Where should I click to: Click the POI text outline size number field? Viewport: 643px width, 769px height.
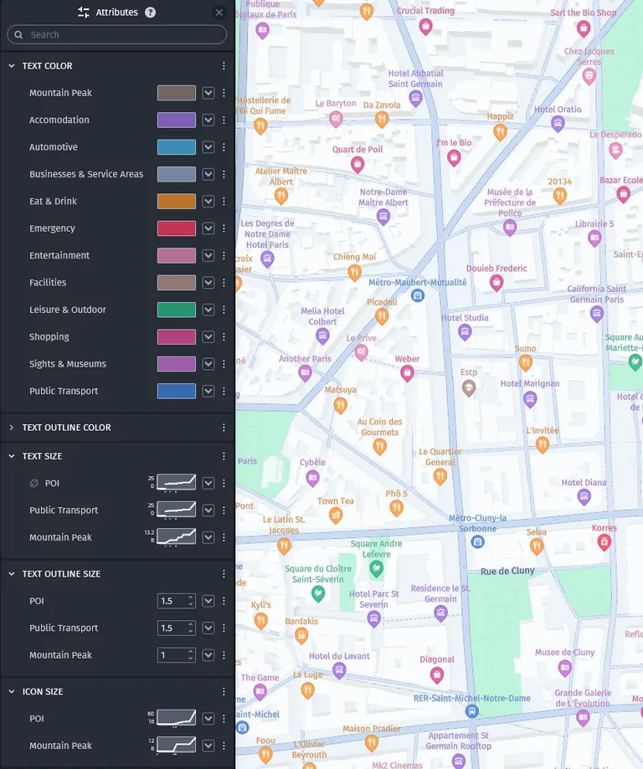click(176, 601)
